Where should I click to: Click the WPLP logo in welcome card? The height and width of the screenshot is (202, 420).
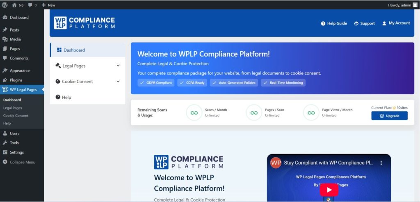[189, 162]
